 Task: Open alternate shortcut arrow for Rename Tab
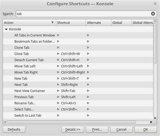coord(88,103)
